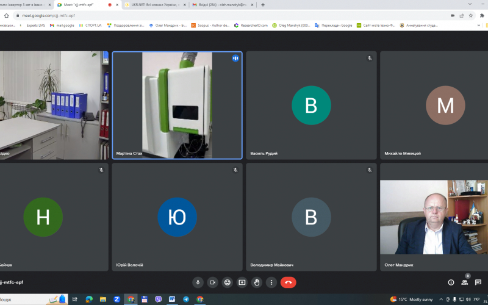Viewport: 488px width, 305px height.
Task: Show the participants people panel
Action: 464,282
